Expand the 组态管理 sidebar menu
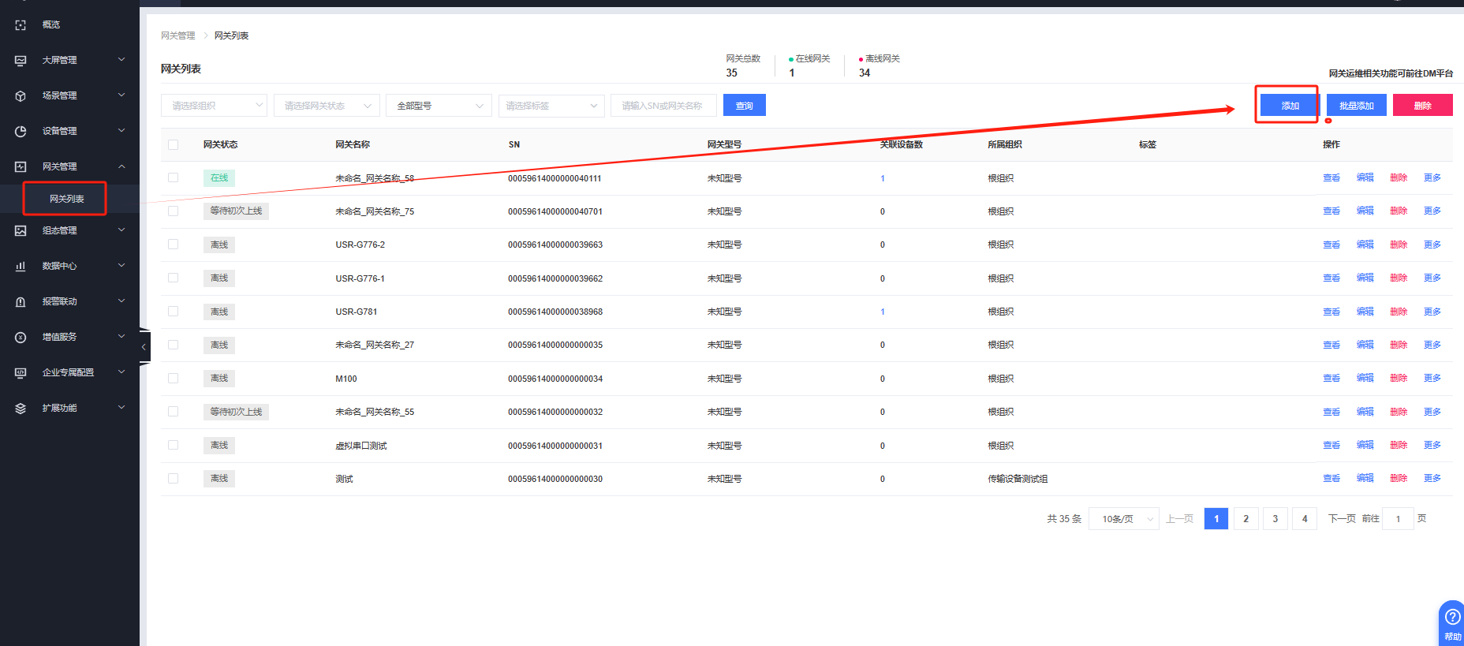This screenshot has height=646, width=1464. coord(69,231)
